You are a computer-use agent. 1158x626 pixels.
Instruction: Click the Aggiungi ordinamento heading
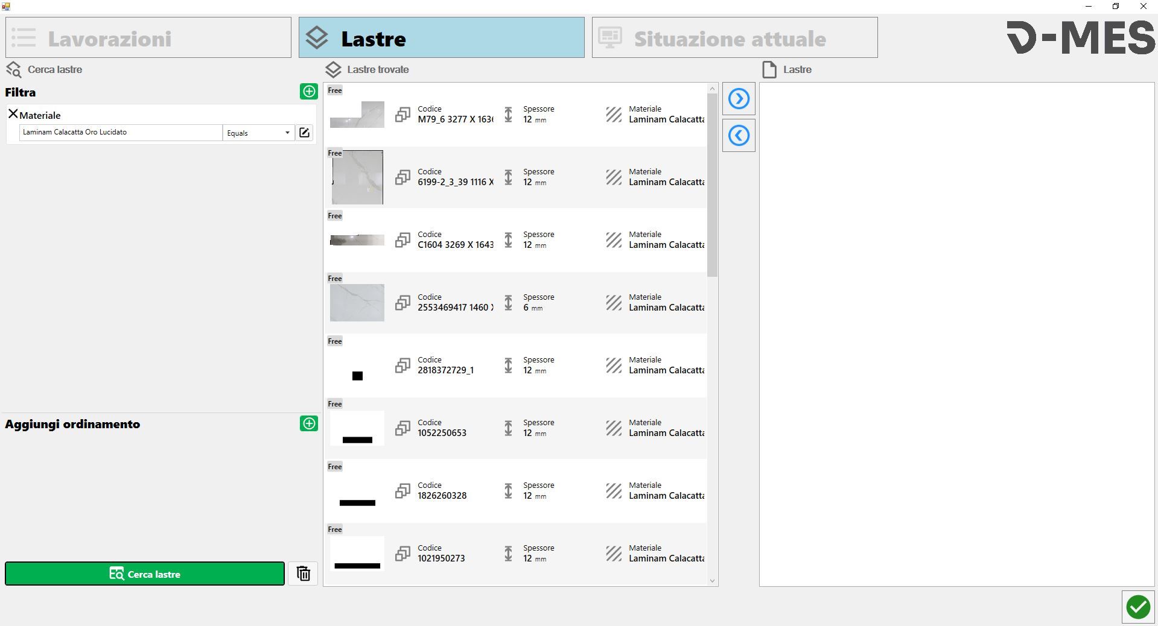72,424
